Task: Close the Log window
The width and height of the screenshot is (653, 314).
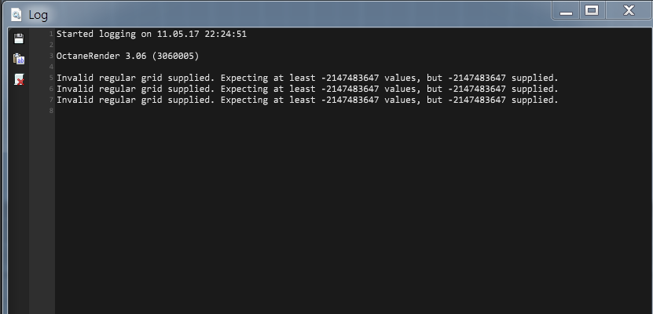Action: (x=628, y=11)
